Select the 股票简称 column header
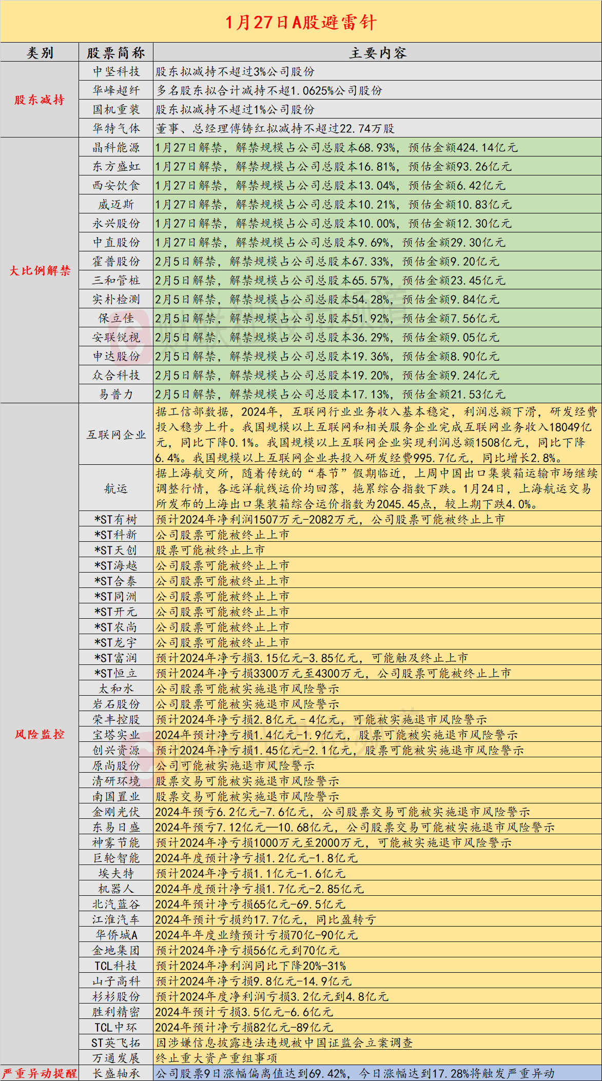This screenshot has width=602, height=1081. (116, 52)
